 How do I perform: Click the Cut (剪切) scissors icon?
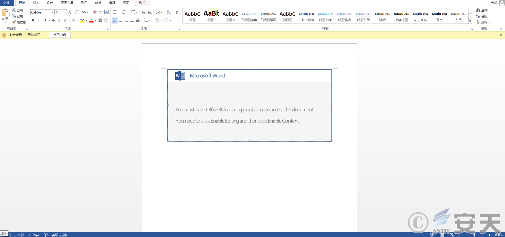14,10
